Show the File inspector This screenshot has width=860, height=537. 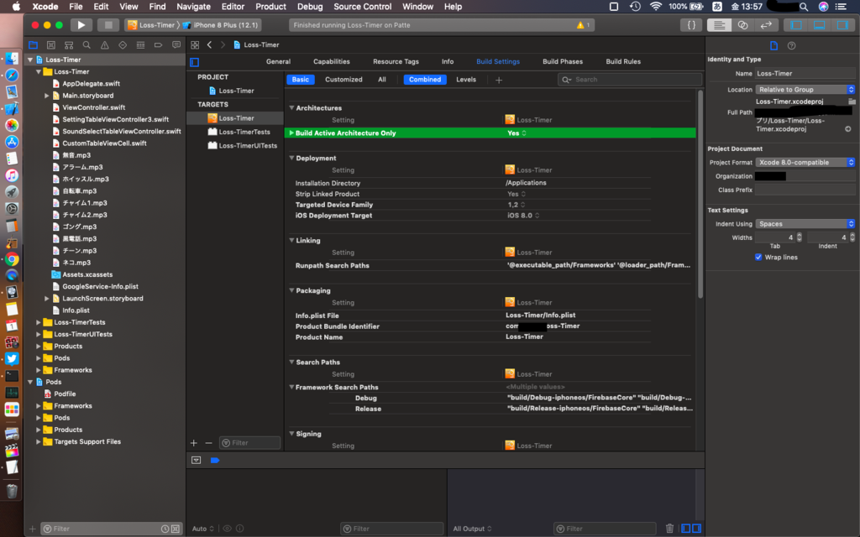773,45
